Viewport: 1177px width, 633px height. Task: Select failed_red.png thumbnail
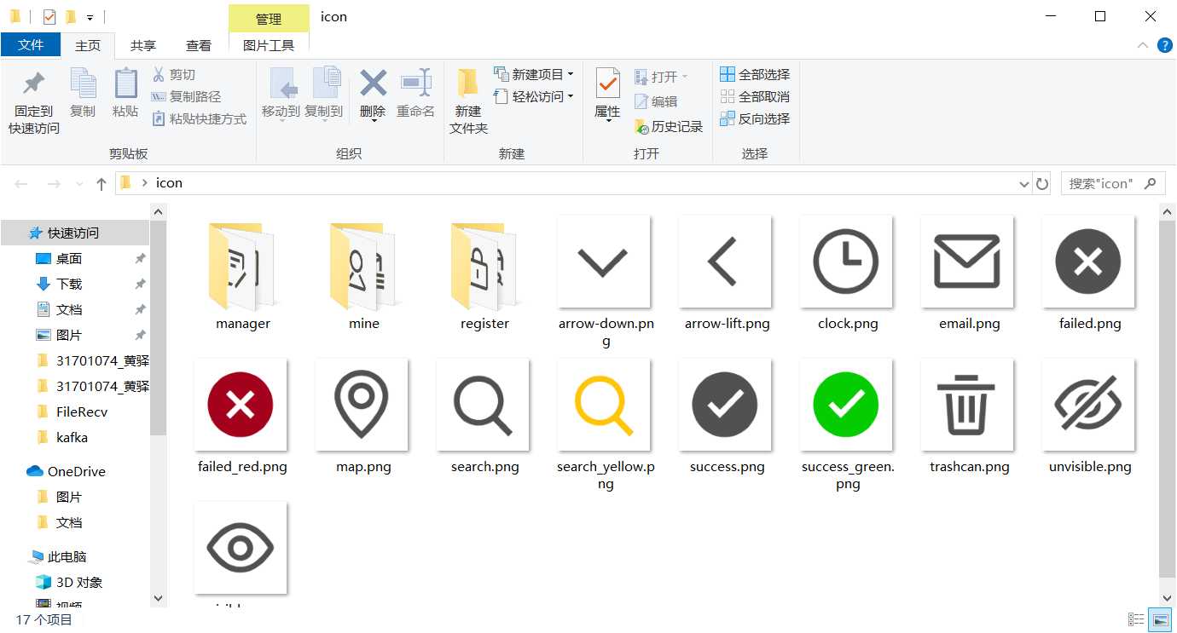click(x=241, y=405)
